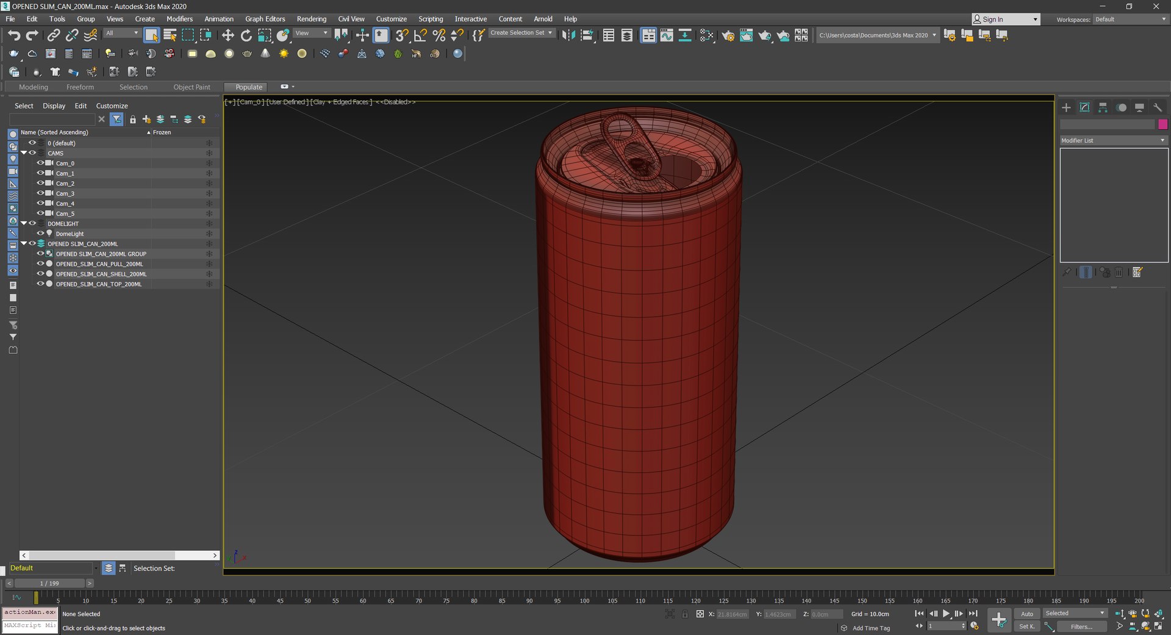Screen dimensions: 1171x635
Task: Click the Undo arrow icon
Action: point(14,35)
